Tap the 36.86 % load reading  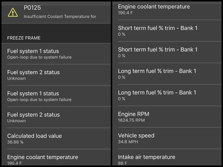point(15,142)
